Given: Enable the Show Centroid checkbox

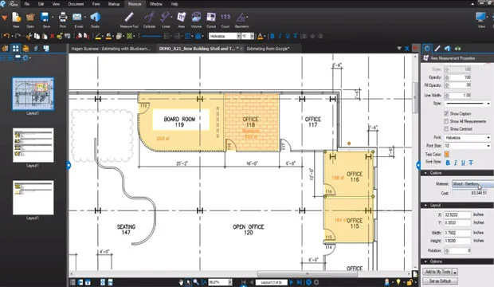Looking at the screenshot, I should [446, 129].
